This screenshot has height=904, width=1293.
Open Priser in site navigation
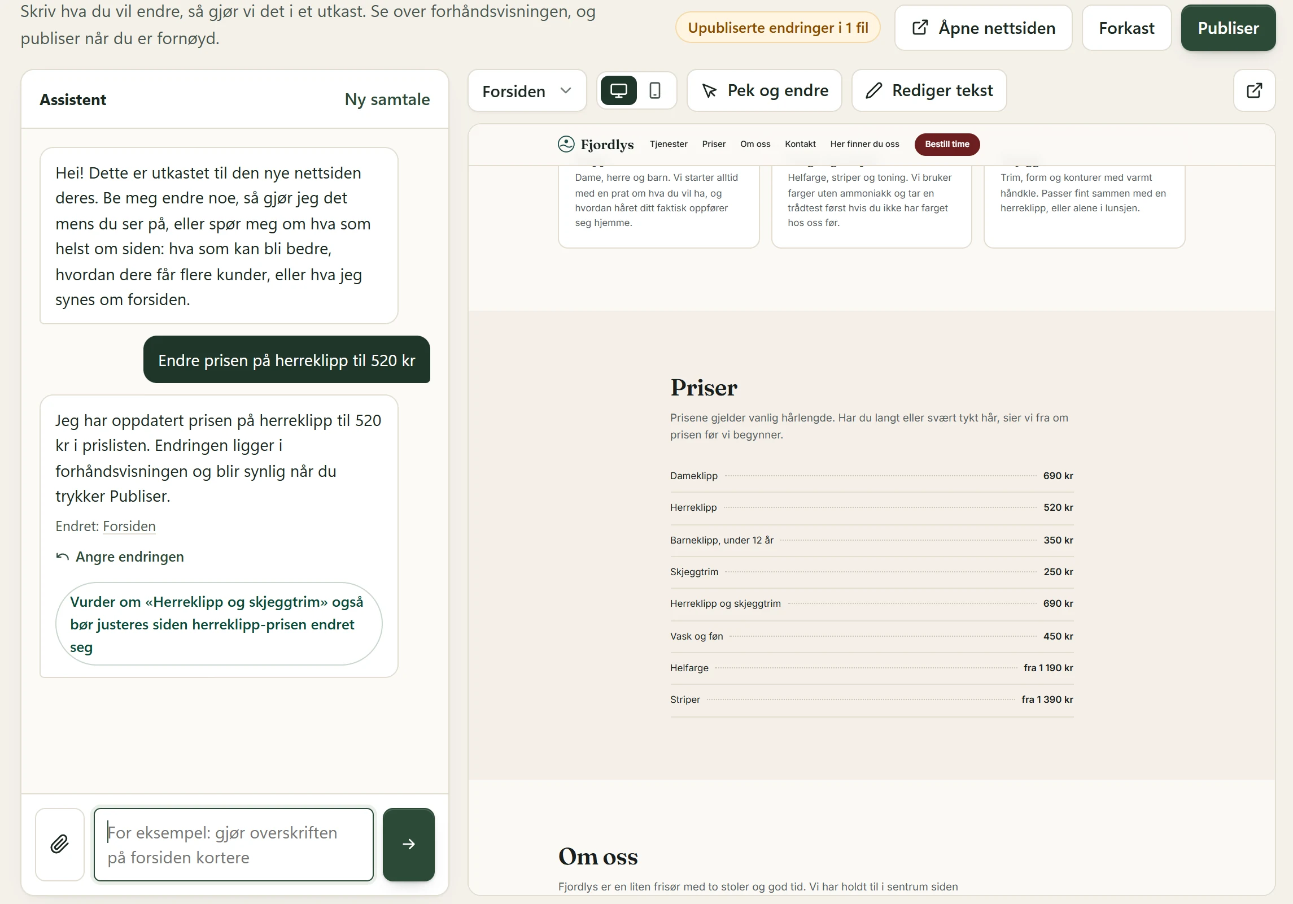tap(714, 144)
